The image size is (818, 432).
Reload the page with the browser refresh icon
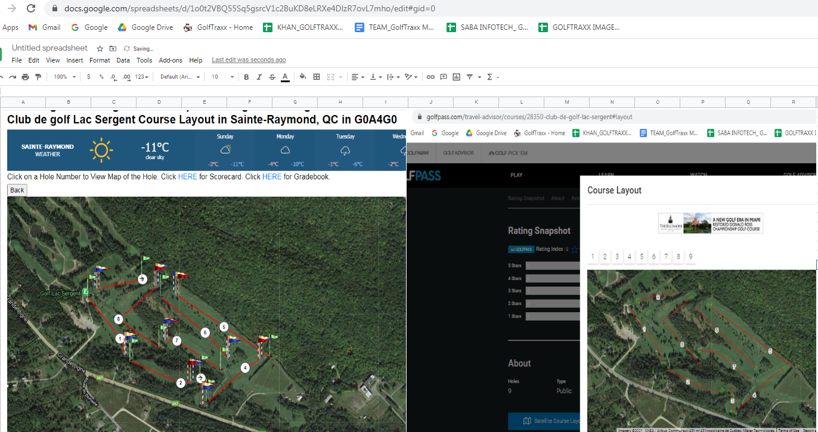tap(31, 9)
